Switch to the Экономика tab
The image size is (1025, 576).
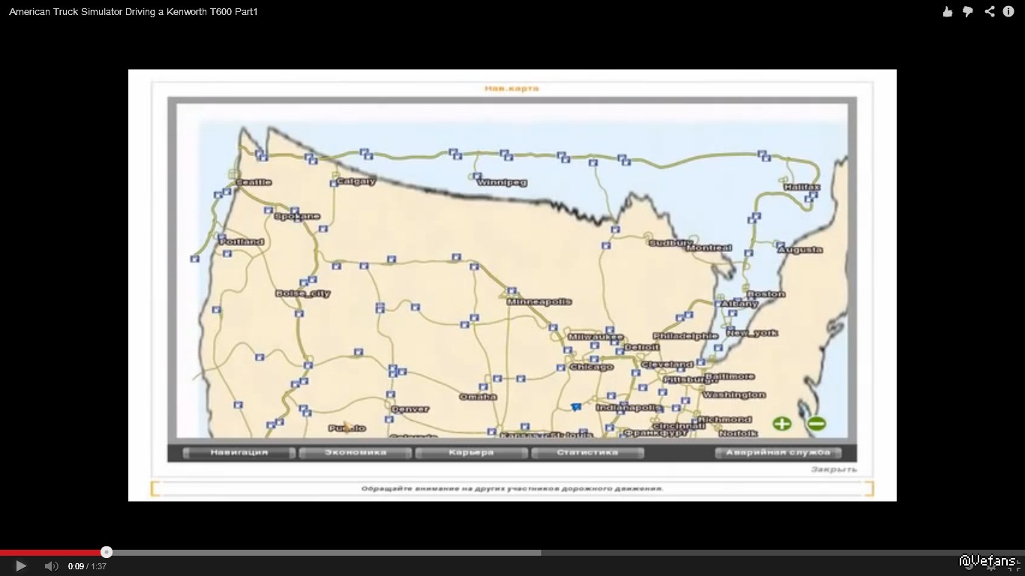(x=356, y=453)
